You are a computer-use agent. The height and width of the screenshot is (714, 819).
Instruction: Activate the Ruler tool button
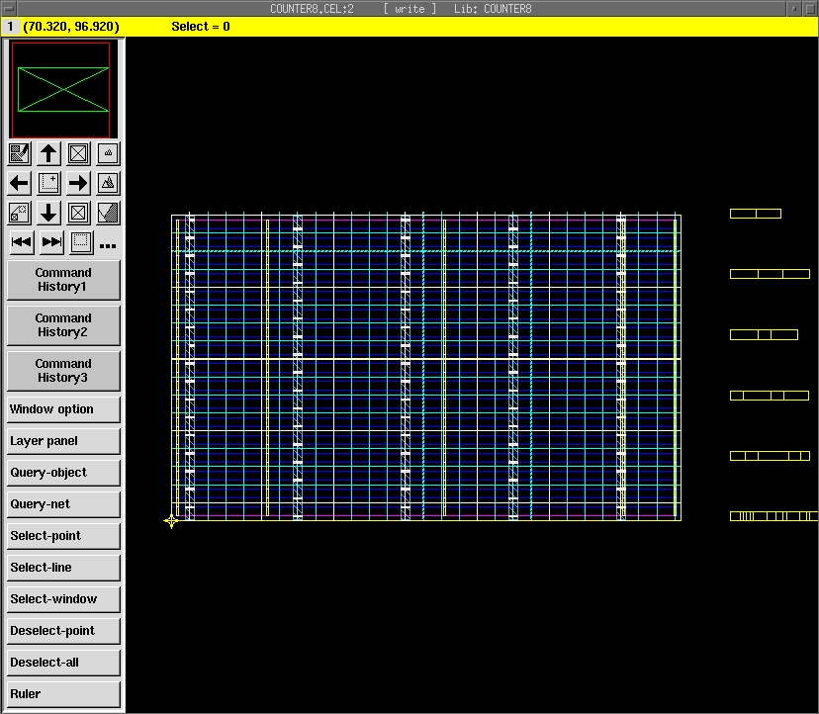[x=63, y=694]
